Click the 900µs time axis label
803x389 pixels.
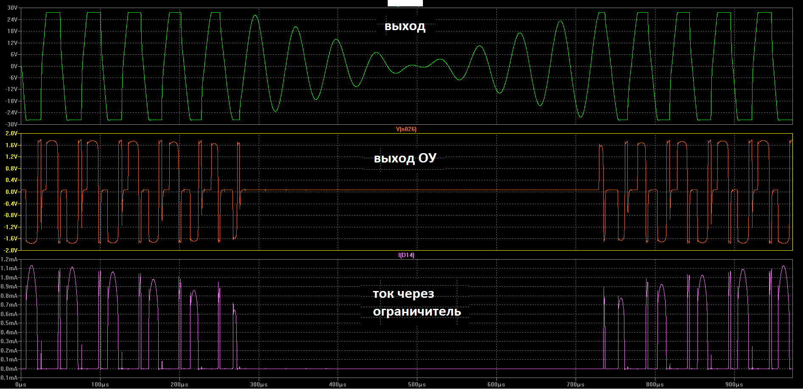734,384
